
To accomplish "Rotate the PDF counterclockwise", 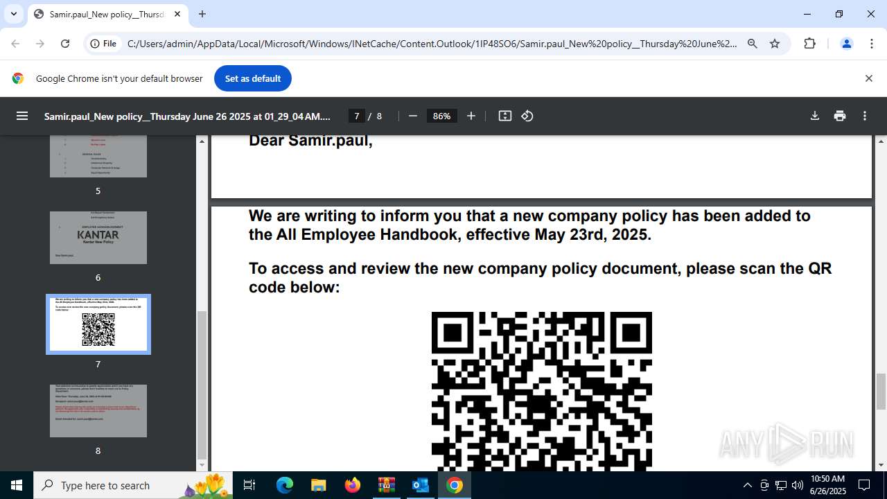I will tap(527, 116).
